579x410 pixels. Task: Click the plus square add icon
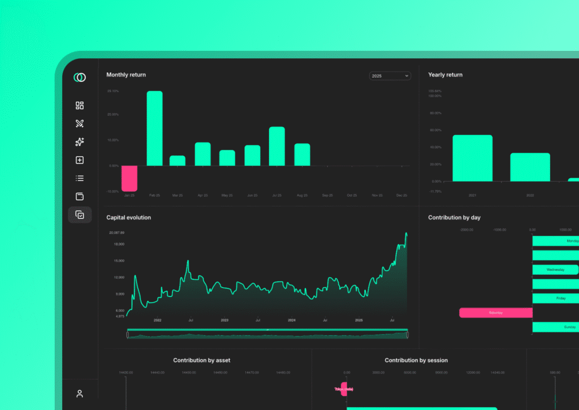[x=80, y=160]
